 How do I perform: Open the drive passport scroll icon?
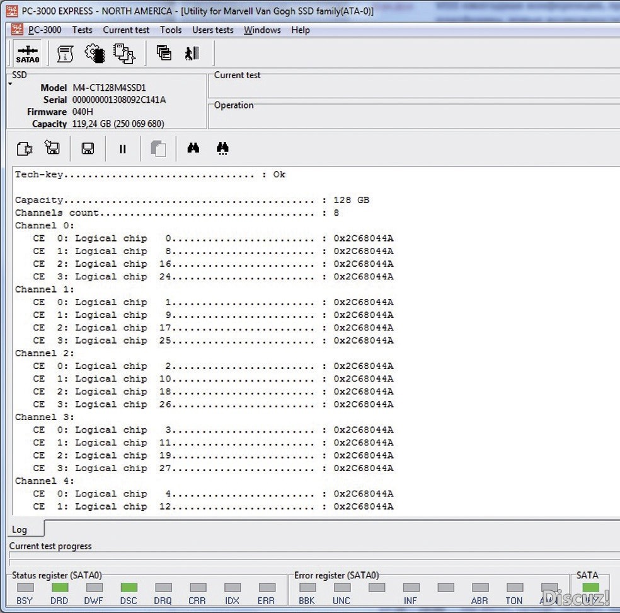click(65, 54)
